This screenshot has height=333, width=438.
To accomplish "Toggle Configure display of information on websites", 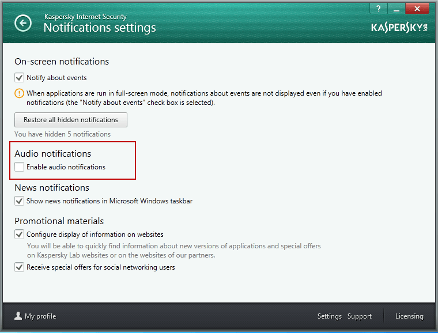I will (x=19, y=234).
